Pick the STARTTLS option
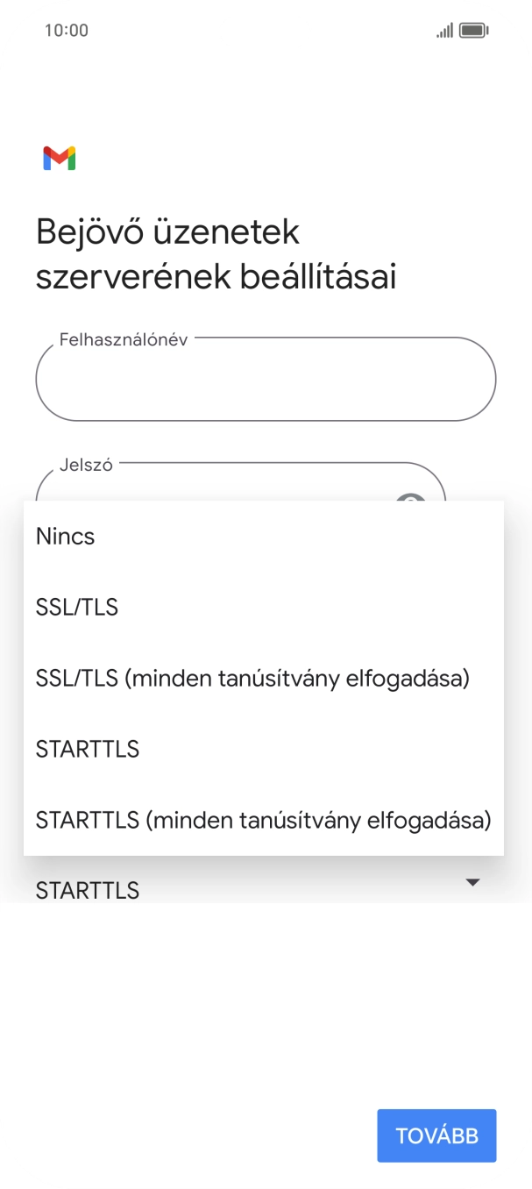Screen dimensions: 532x1189 pyautogui.click(x=87, y=749)
